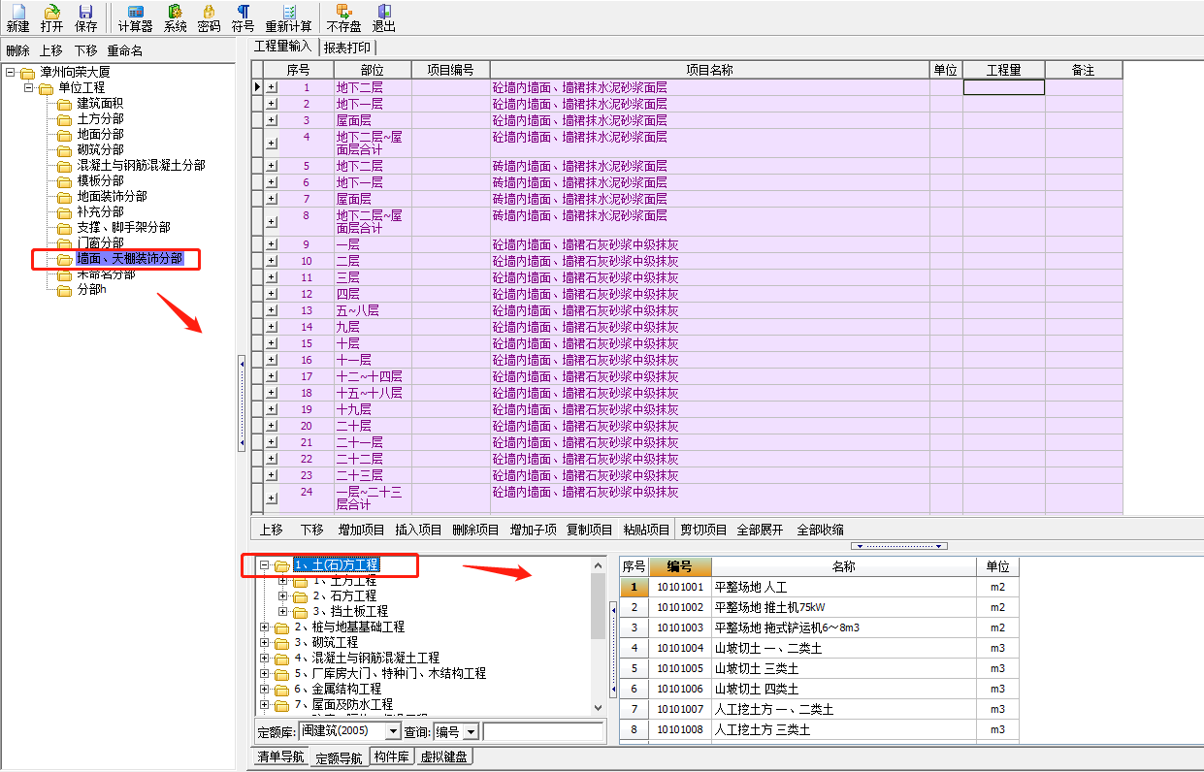
Task: Click the 新建 (New) toolbar icon
Action: 17,12
